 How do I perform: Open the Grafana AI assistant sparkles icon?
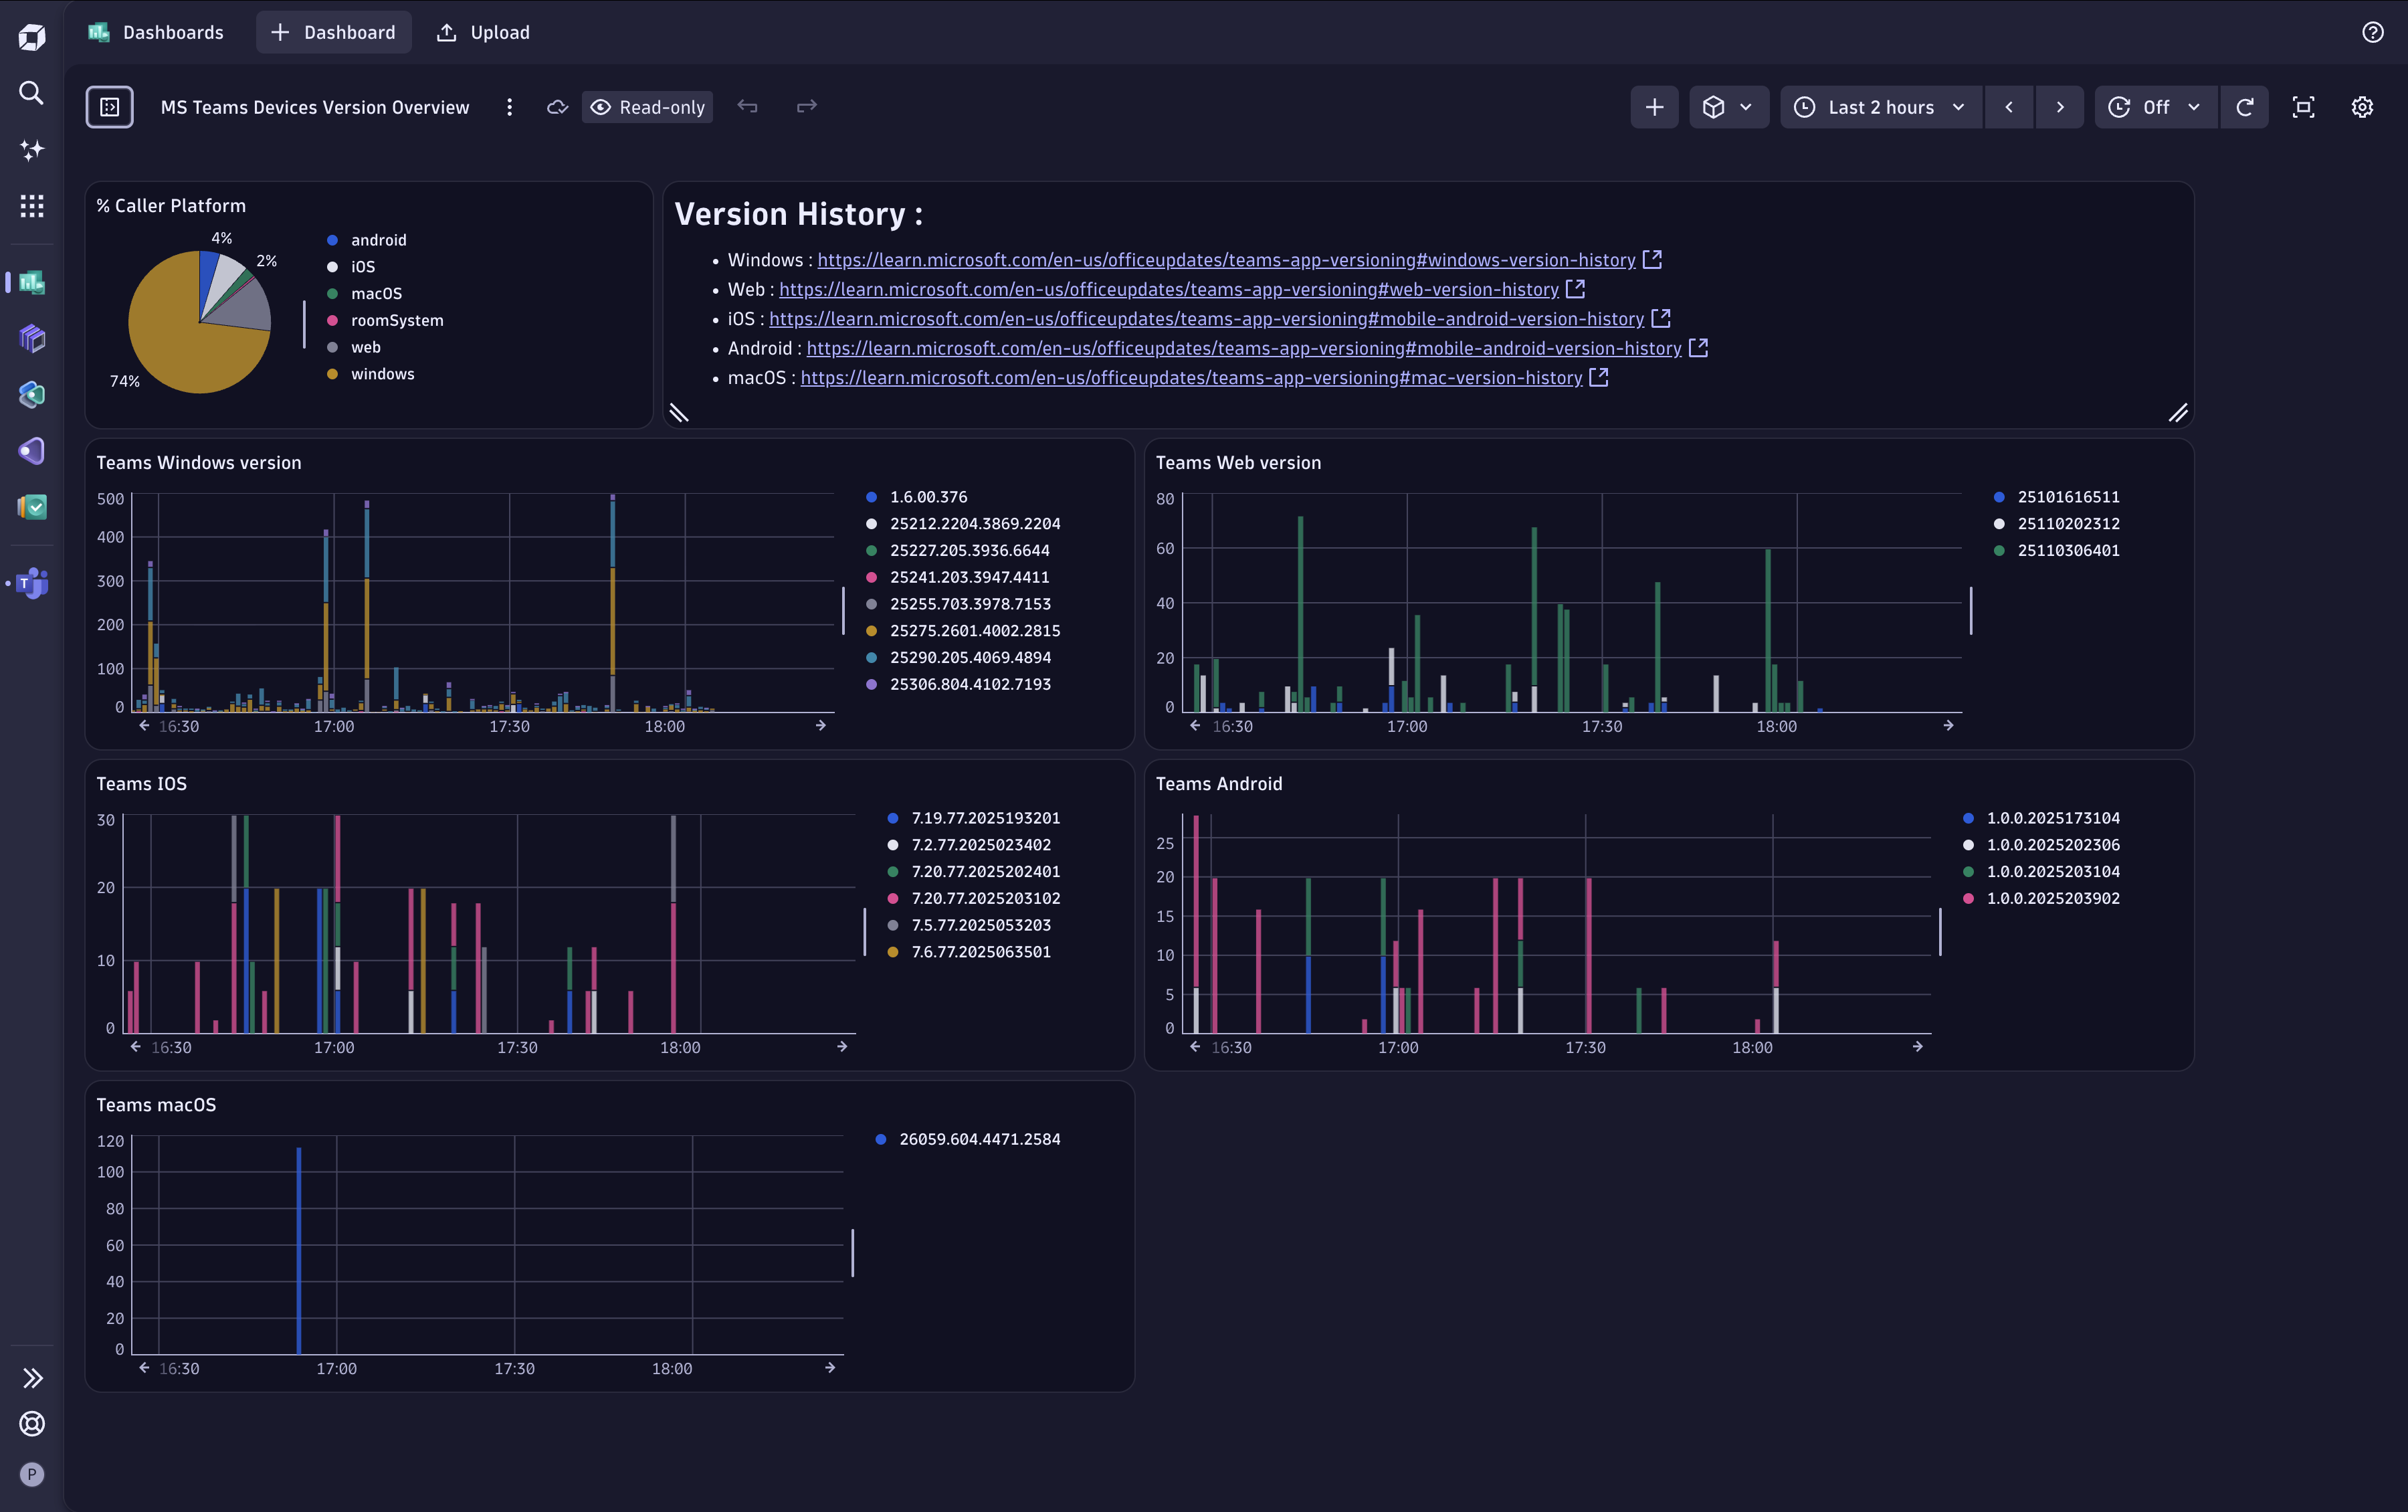pyautogui.click(x=31, y=150)
